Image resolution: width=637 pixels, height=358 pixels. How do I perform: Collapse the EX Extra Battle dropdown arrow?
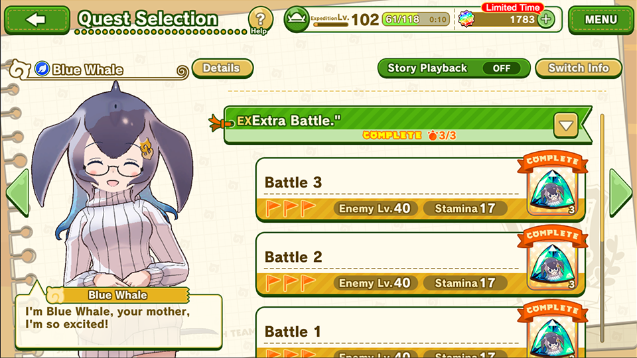(x=565, y=125)
